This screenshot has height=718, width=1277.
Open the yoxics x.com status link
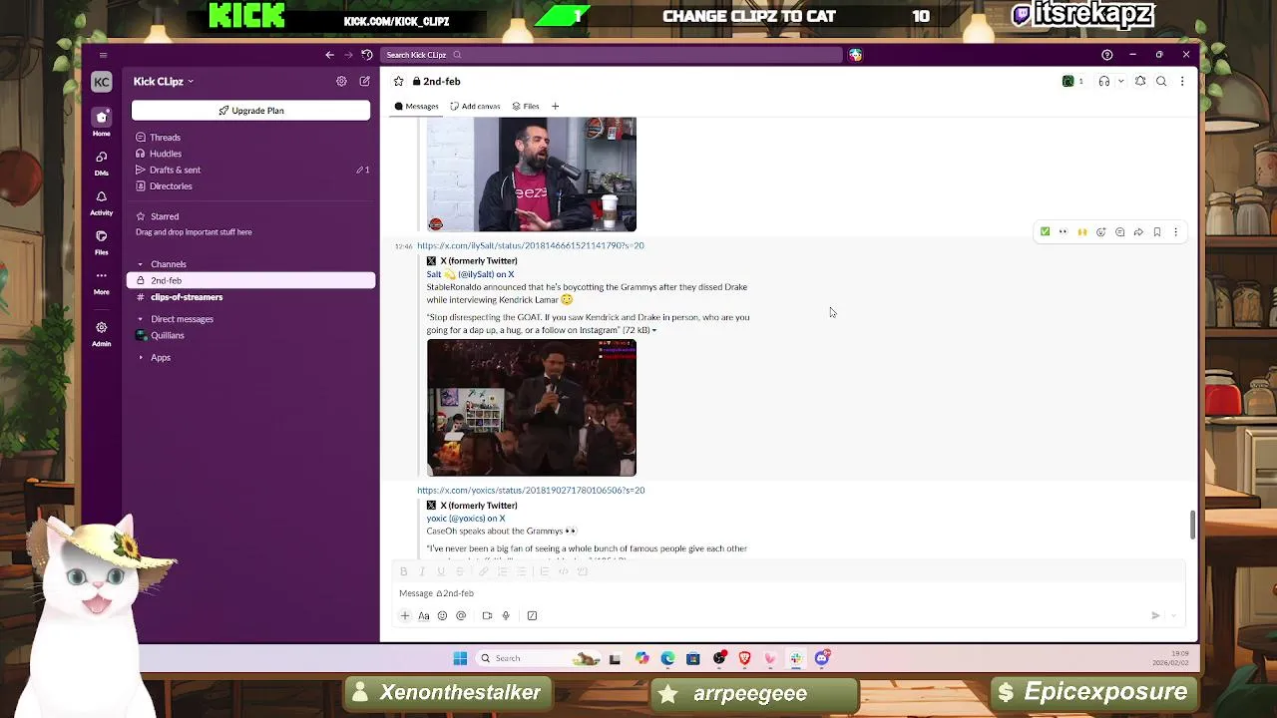point(531,491)
